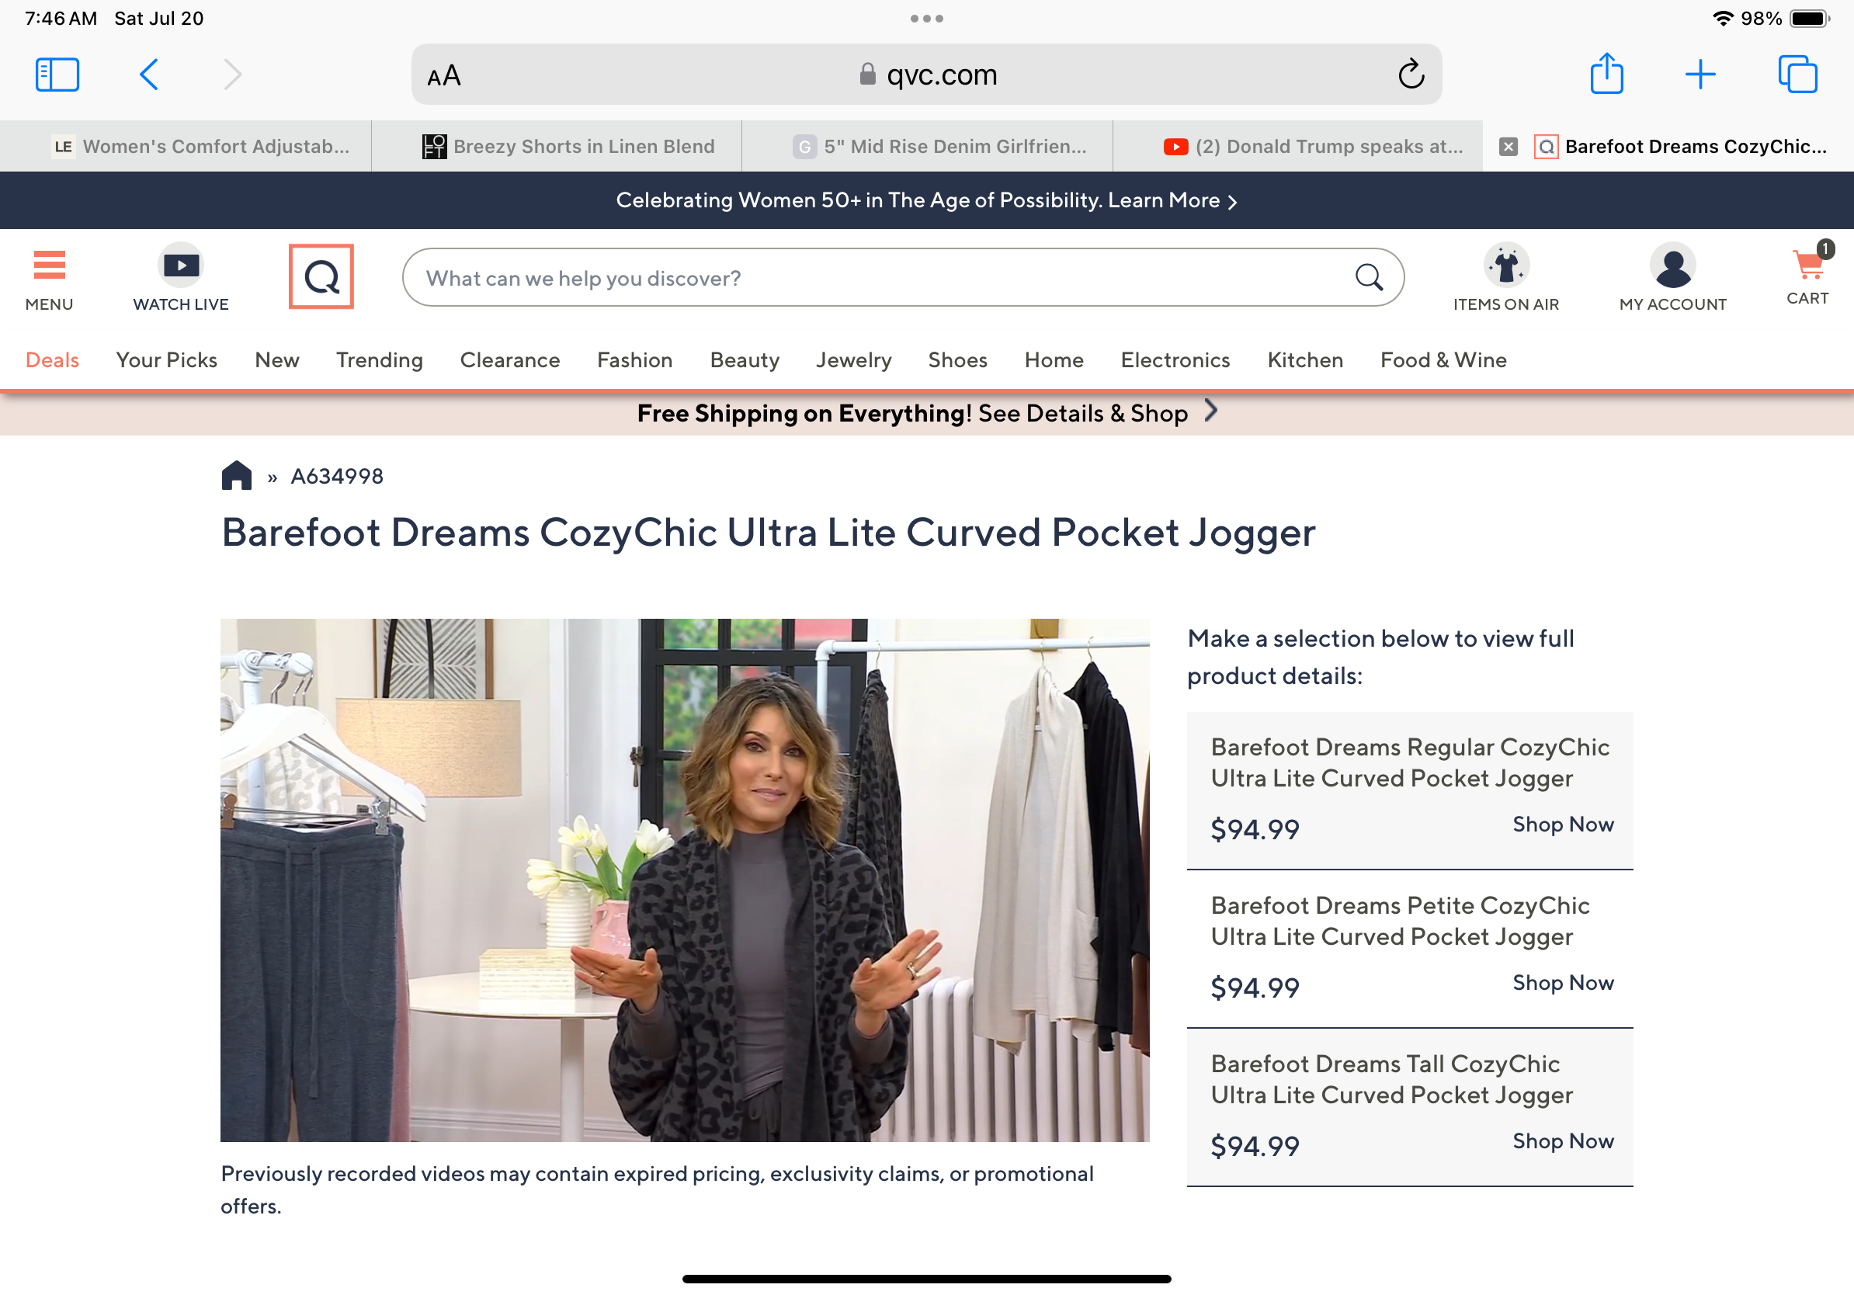Play the product video thumbnail
Image resolution: width=1854 pixels, height=1295 pixels.
[684, 879]
